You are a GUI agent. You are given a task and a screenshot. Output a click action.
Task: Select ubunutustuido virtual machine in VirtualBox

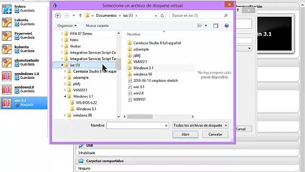(x=24, y=63)
